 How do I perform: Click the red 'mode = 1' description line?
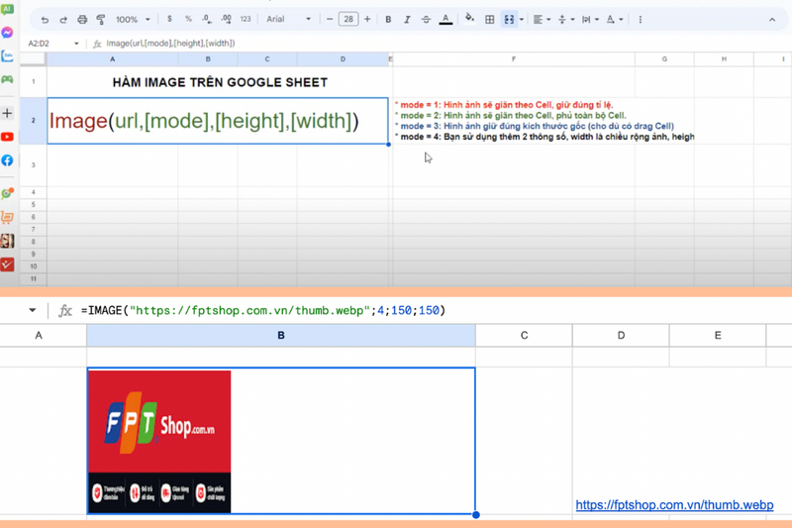[x=504, y=105]
